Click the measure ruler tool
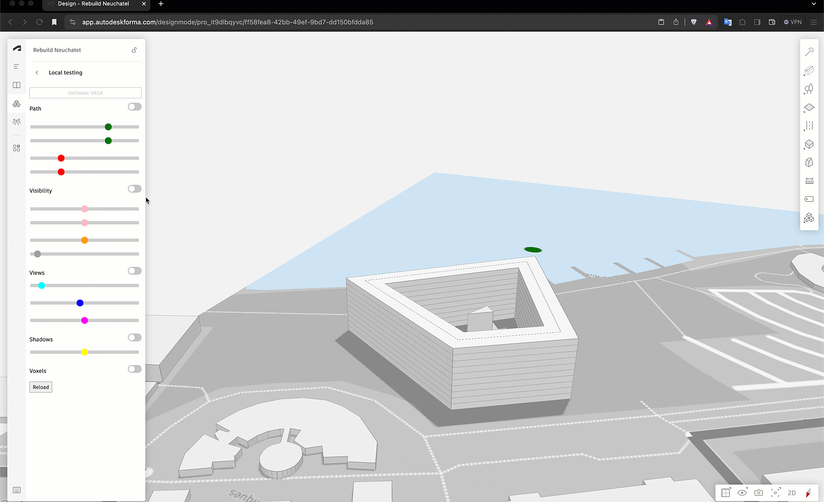This screenshot has width=824, height=502. tap(809, 181)
